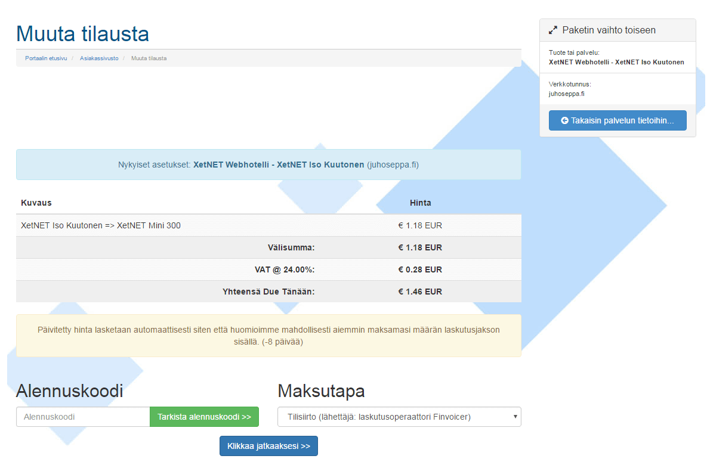Click the Kuvaus column header
The width and height of the screenshot is (707, 468).
click(36, 203)
